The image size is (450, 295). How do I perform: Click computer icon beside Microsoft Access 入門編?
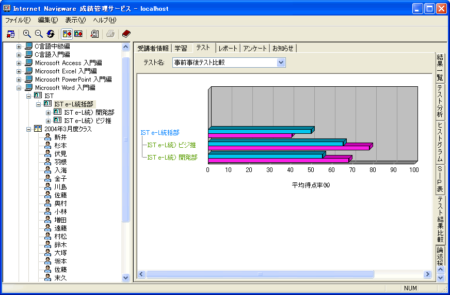[28, 63]
